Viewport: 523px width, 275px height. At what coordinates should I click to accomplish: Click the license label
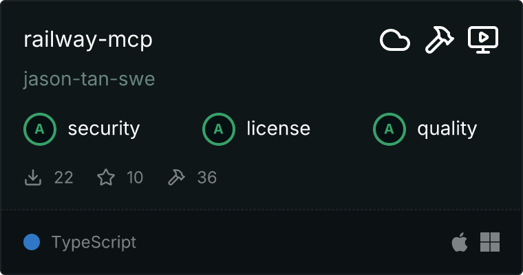coord(279,129)
